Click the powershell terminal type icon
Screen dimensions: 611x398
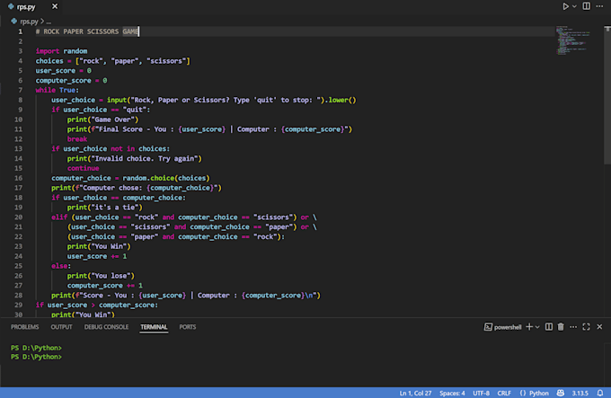pos(488,327)
